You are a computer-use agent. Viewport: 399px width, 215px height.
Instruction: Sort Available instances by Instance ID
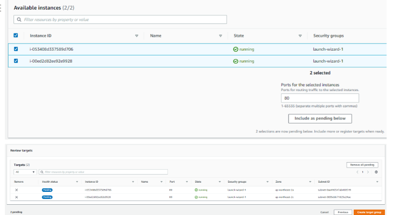(136, 36)
